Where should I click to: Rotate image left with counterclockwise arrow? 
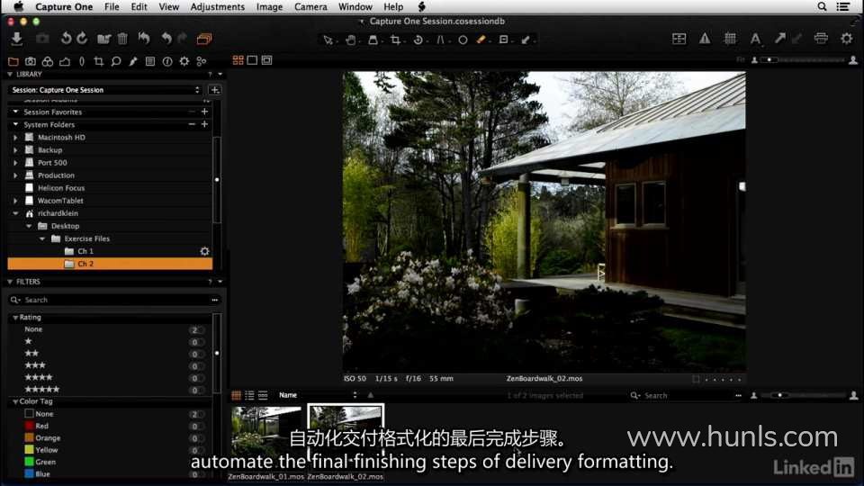66,39
